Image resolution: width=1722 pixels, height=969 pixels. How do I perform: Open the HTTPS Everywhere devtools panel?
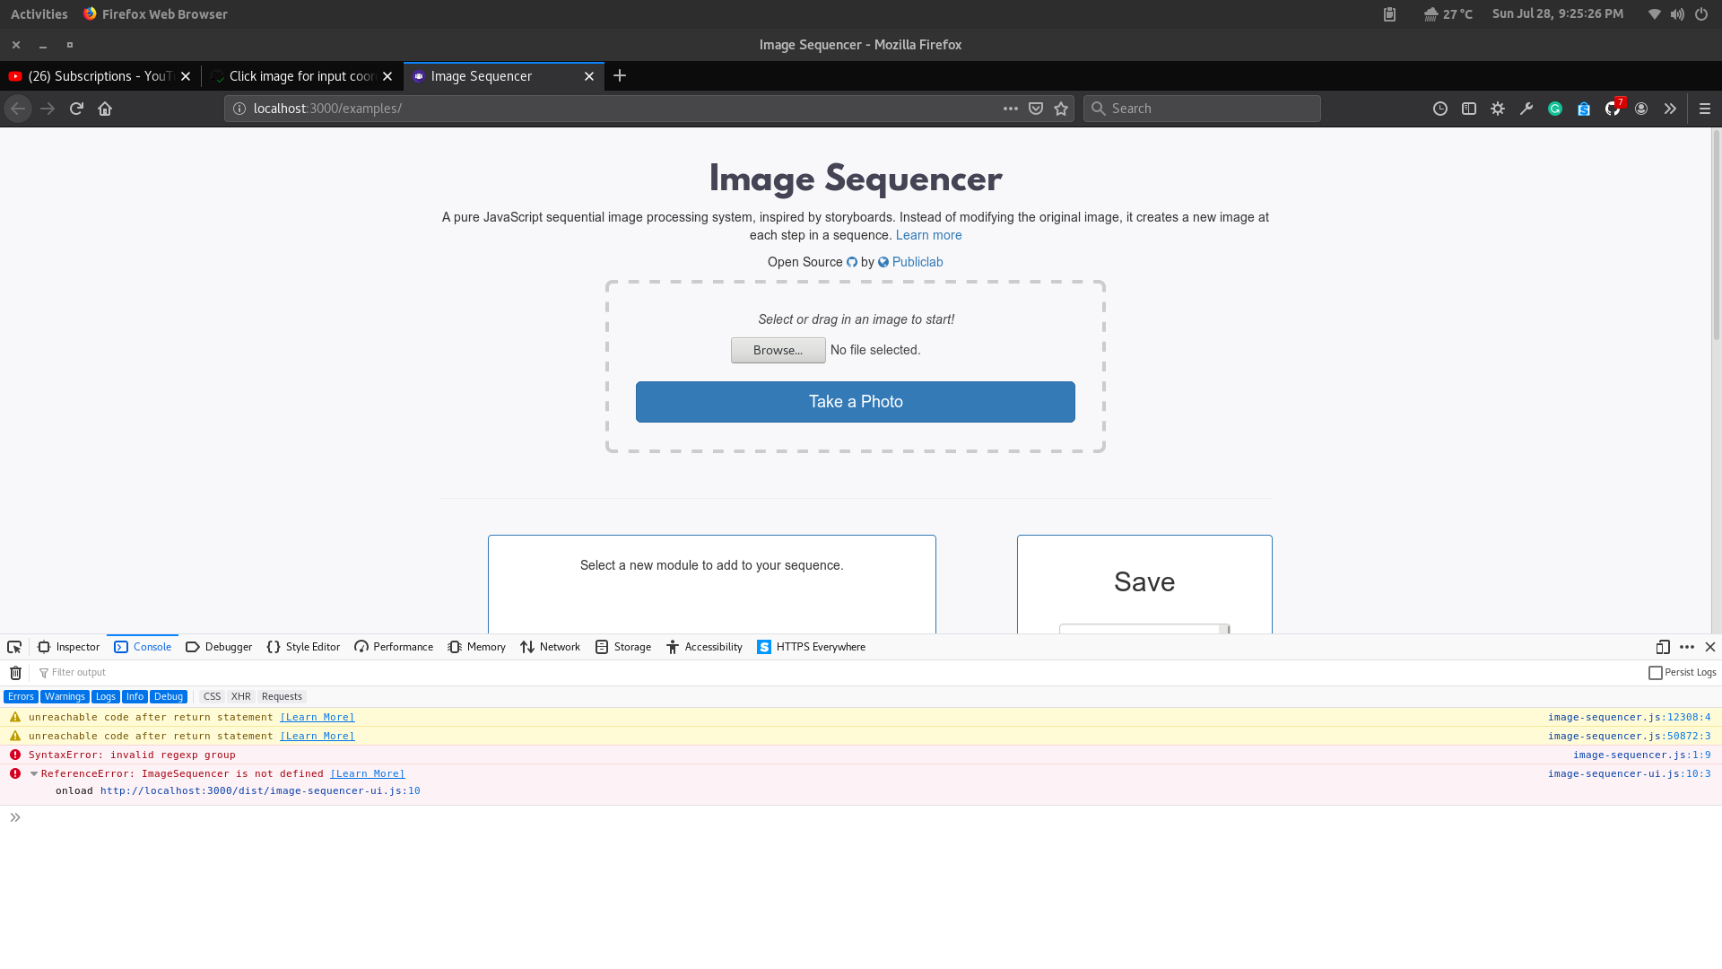810,647
